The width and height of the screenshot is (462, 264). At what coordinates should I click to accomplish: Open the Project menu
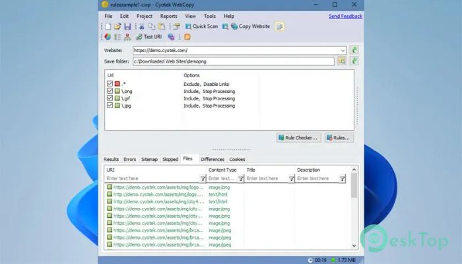(x=145, y=16)
